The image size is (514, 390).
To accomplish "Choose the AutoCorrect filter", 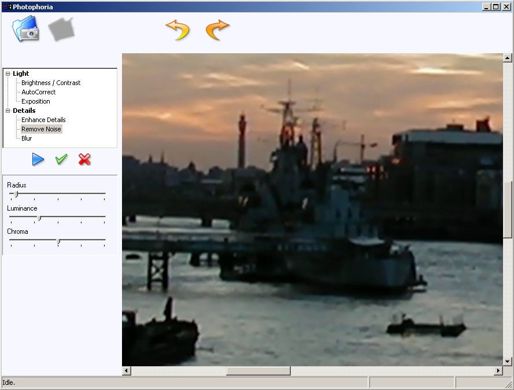I will (39, 92).
